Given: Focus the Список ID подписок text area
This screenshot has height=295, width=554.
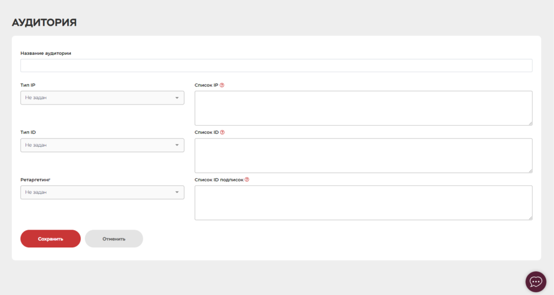Looking at the screenshot, I should (364, 203).
